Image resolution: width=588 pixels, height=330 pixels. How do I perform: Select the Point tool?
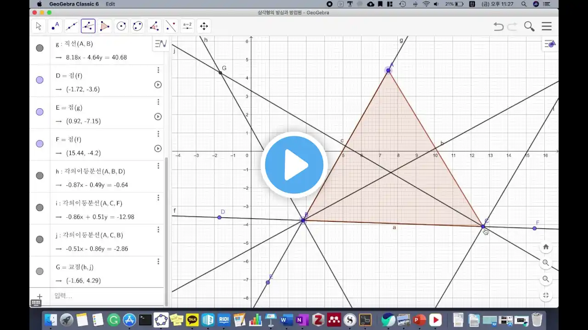click(x=55, y=27)
